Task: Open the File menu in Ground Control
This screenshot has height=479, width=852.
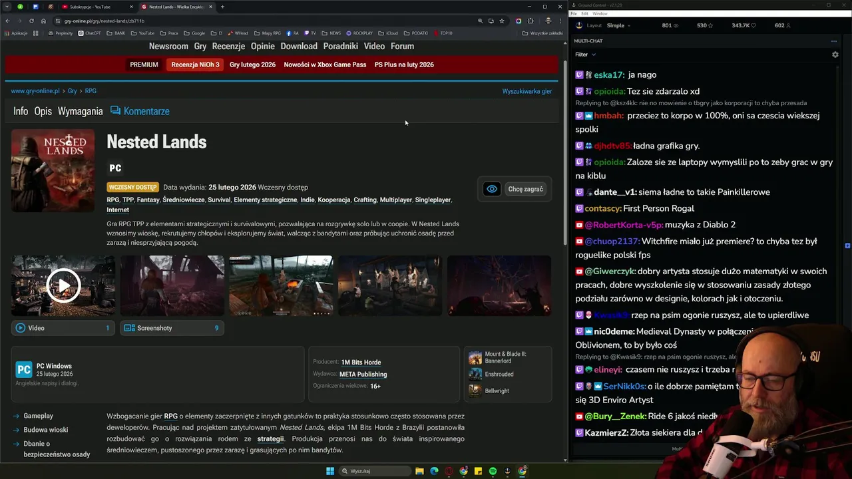Action: (574, 13)
